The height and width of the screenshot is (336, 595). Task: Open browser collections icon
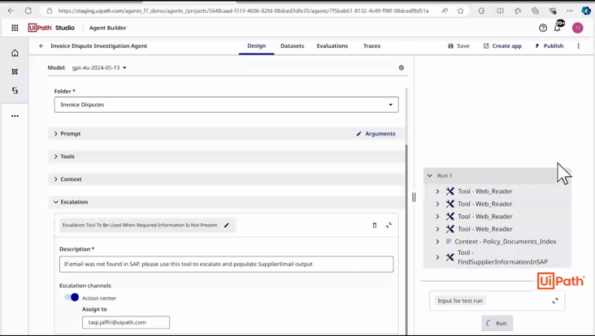tap(535, 11)
